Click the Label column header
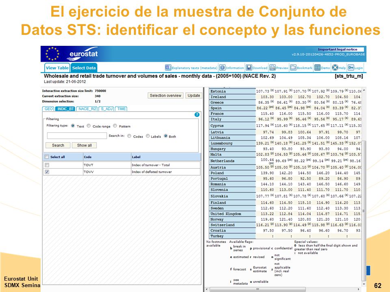Viewport: 390px width, 292px height. (166, 157)
